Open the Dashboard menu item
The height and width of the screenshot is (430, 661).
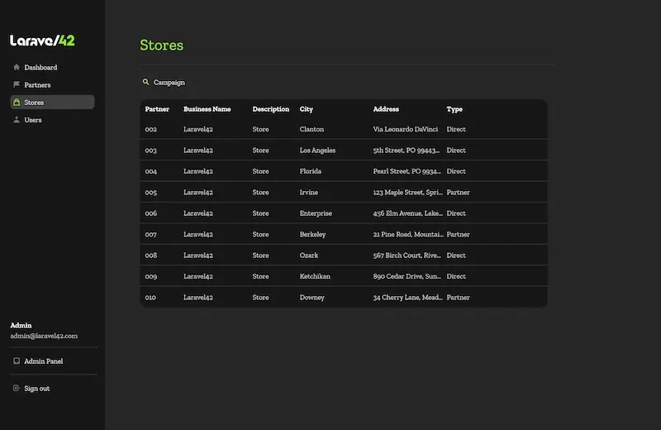pos(52,67)
